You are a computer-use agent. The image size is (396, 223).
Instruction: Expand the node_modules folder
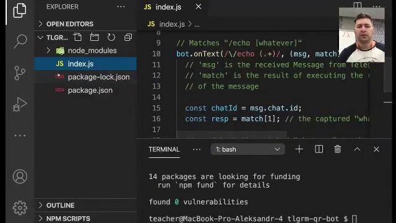coord(85,51)
